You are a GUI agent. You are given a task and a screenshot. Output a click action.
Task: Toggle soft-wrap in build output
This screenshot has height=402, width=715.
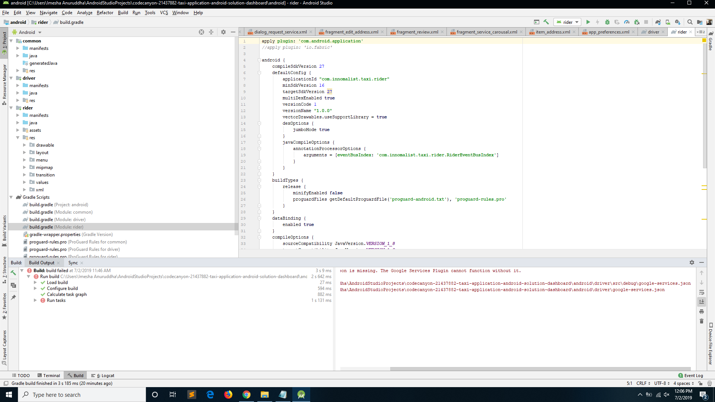702,292
